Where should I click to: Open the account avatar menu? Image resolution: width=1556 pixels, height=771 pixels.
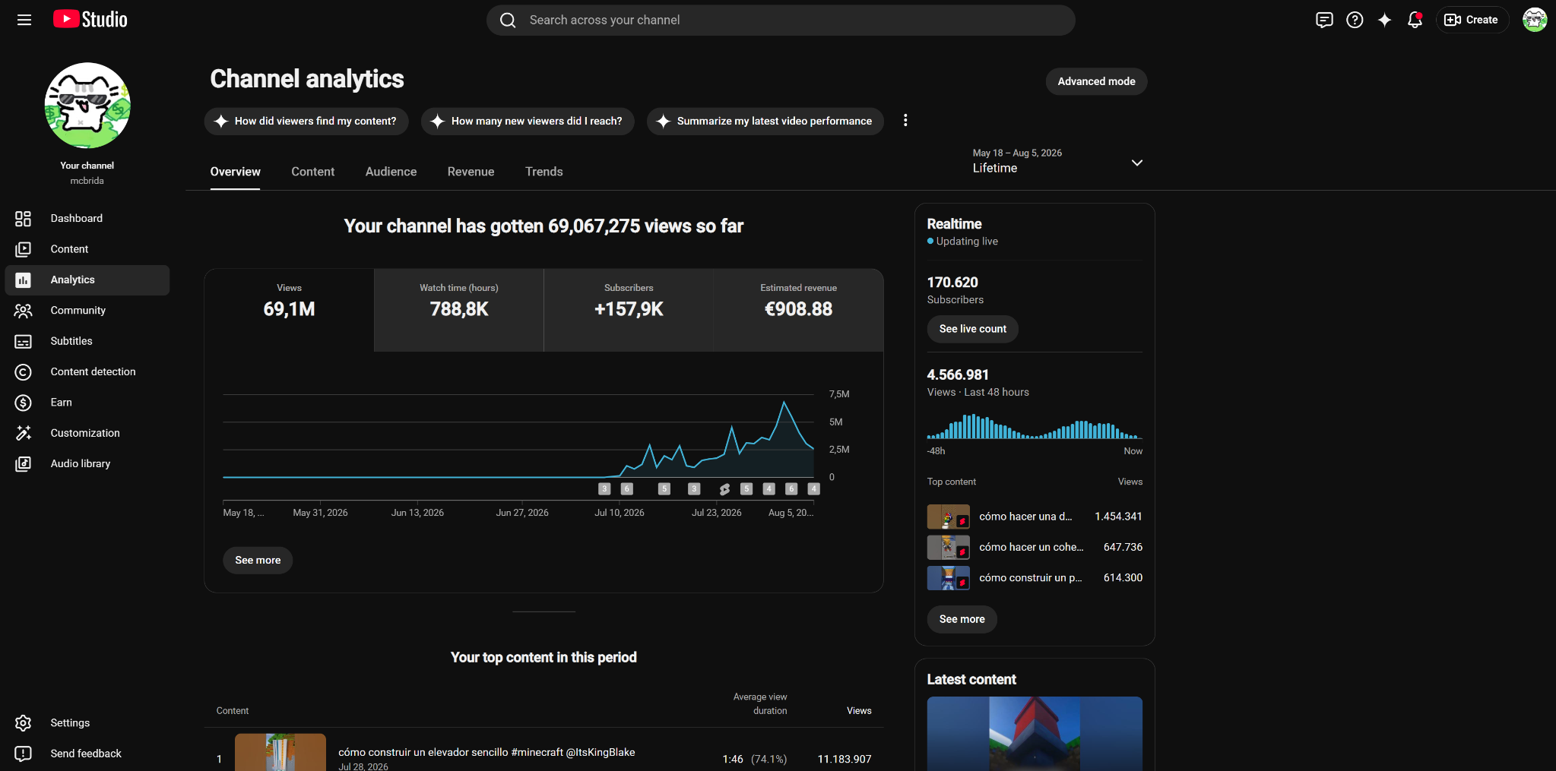[1535, 20]
